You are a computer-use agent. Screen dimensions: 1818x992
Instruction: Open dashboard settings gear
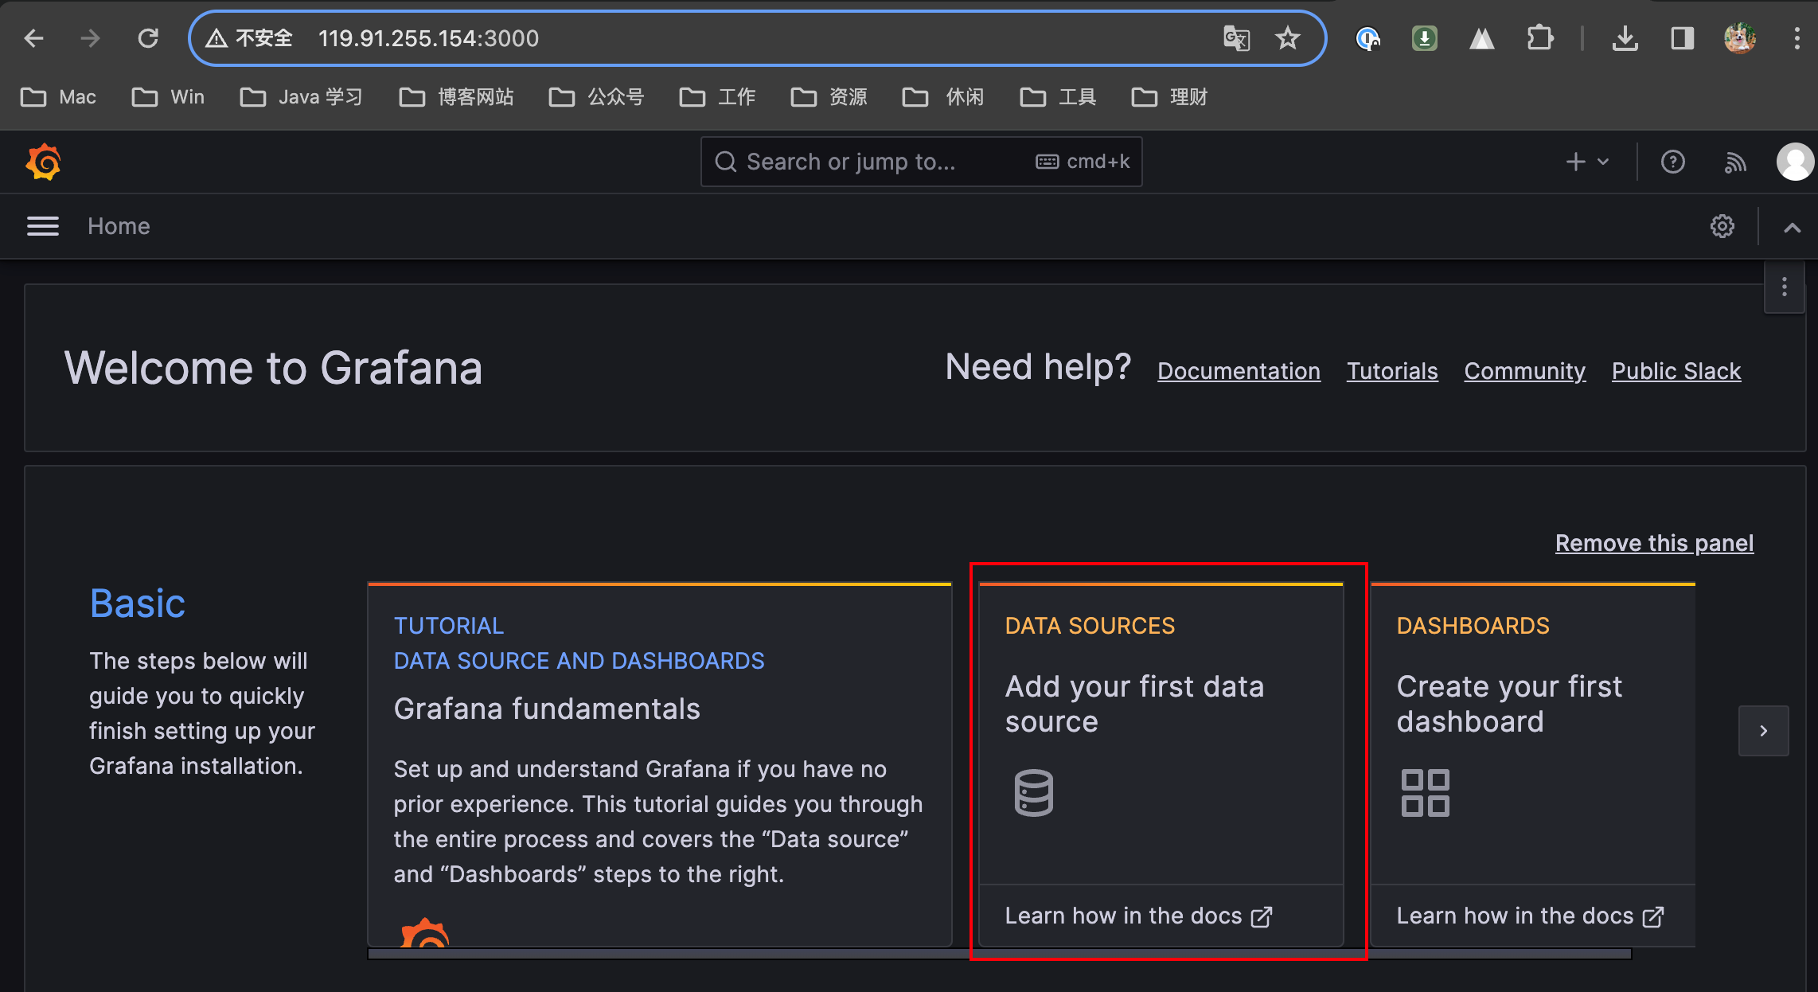[1722, 226]
